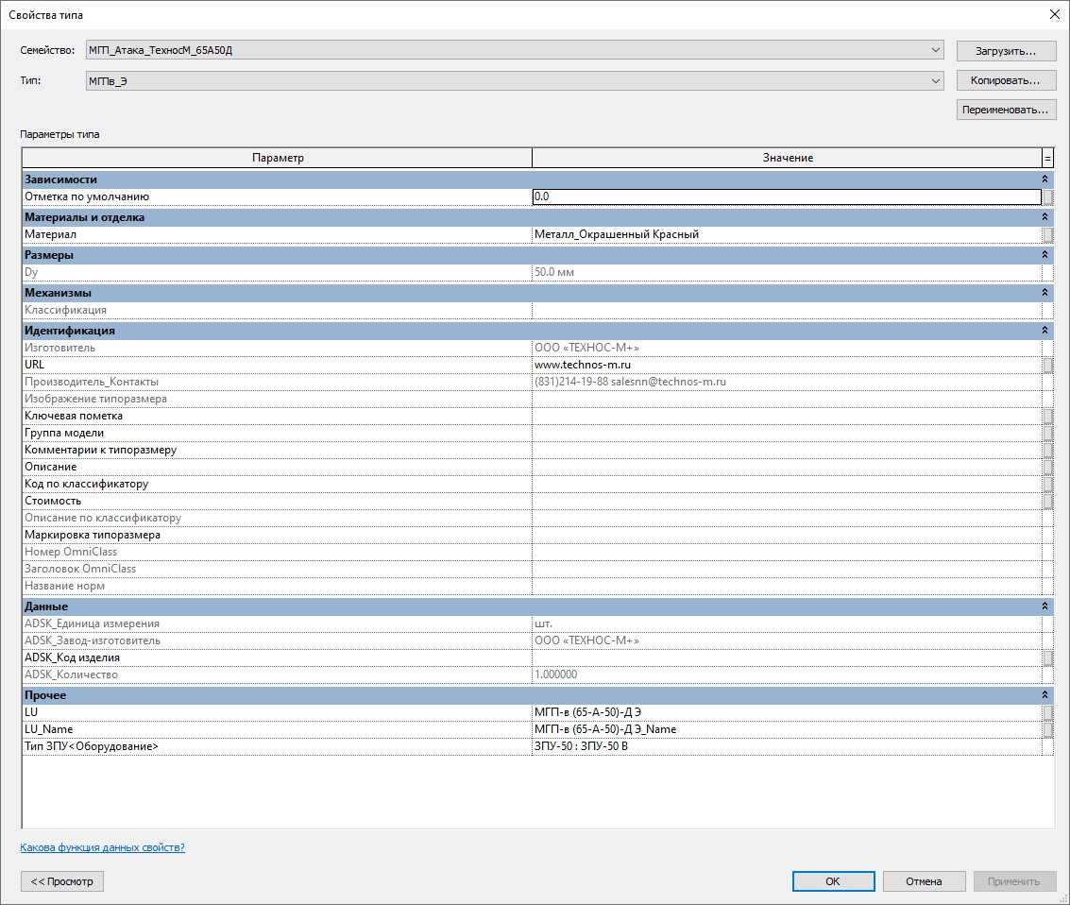The width and height of the screenshot is (1070, 905).
Task: Open the "Какова функция данных свойств?" link
Action: (x=103, y=848)
